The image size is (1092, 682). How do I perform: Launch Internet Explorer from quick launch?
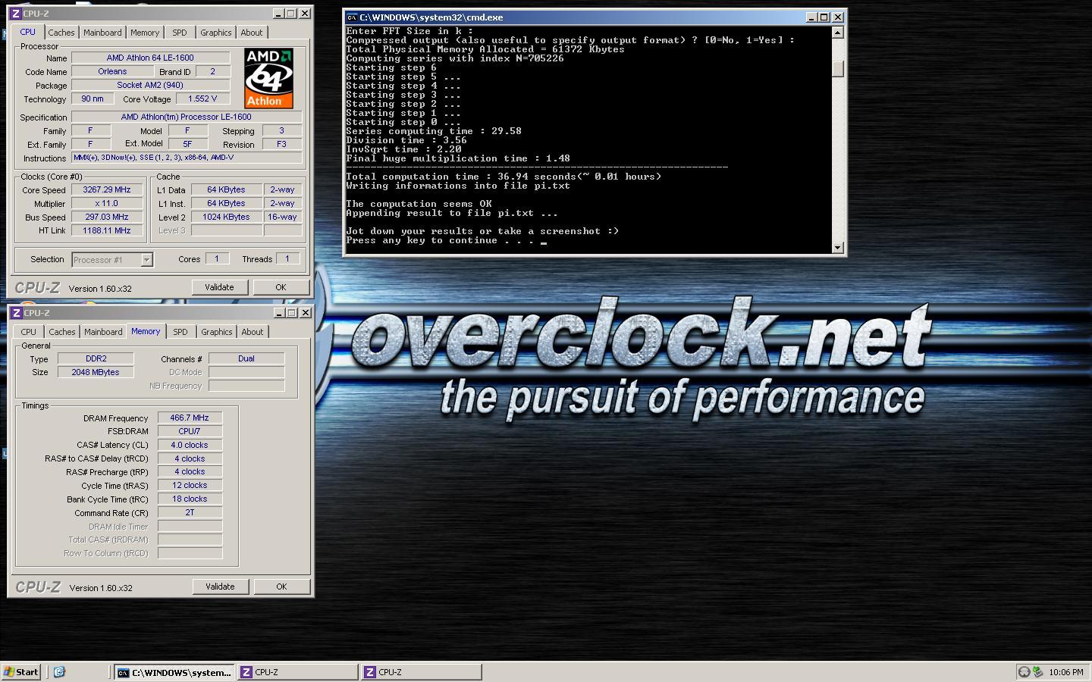[60, 672]
